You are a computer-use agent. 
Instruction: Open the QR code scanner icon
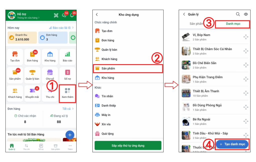[56, 15]
